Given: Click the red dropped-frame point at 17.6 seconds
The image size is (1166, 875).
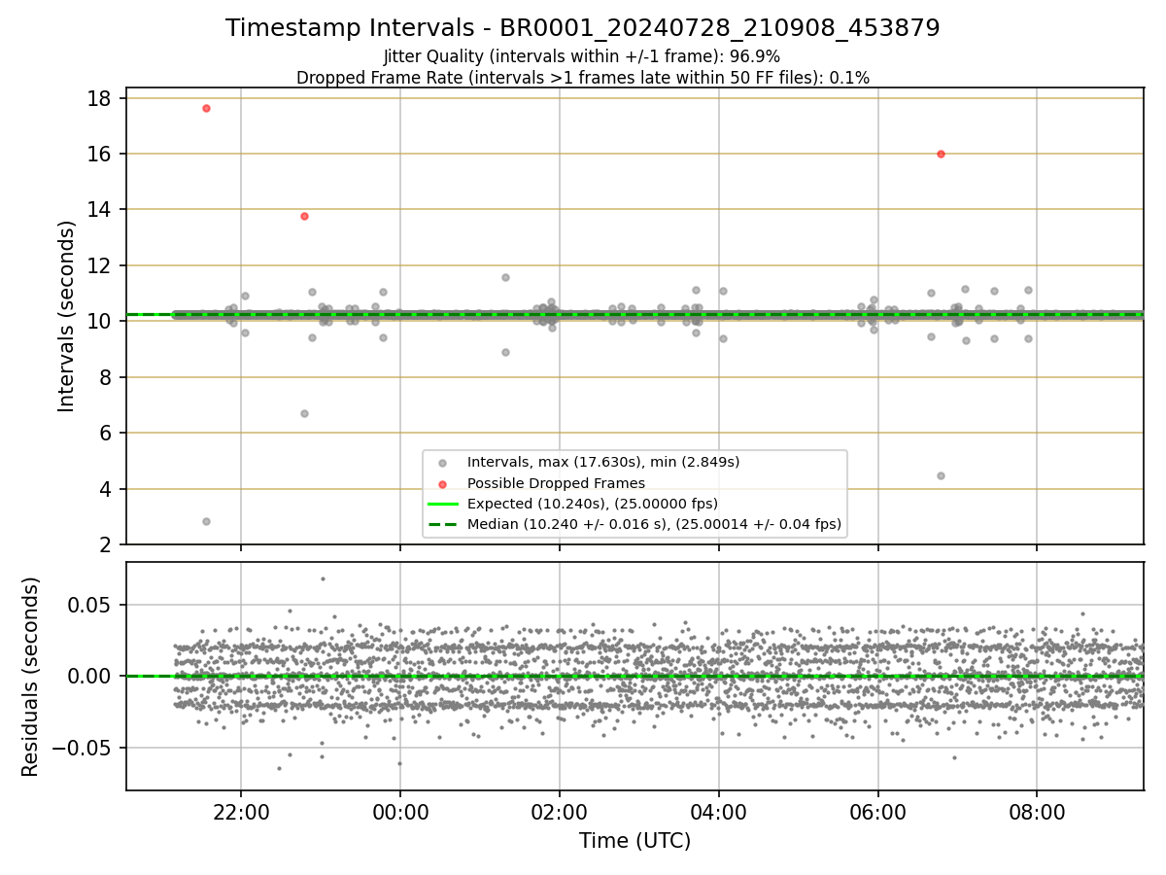Looking at the screenshot, I should 206,108.
